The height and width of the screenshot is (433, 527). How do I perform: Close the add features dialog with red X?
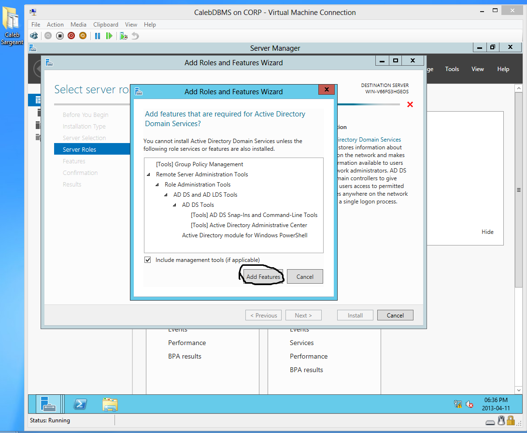(x=327, y=89)
